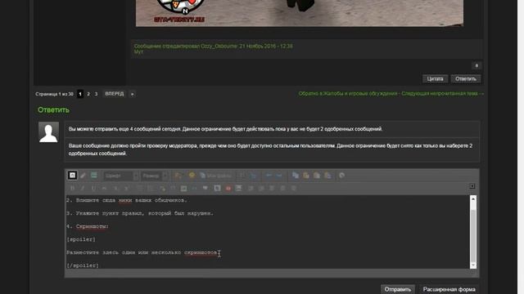Insert a numbered list
The image size is (524, 294).
click(151, 189)
